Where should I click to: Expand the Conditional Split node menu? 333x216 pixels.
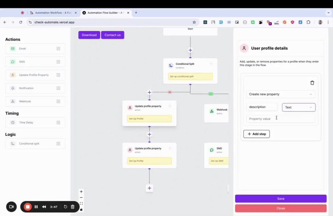[x=211, y=64]
